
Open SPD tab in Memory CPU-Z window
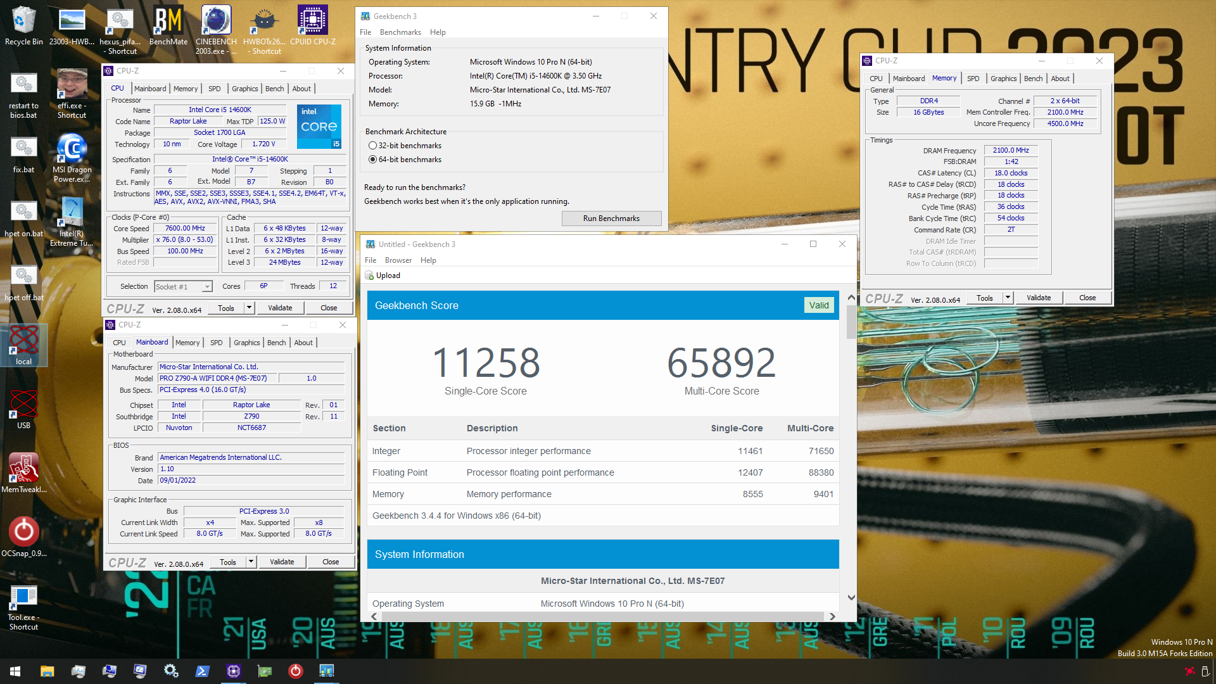(x=973, y=79)
